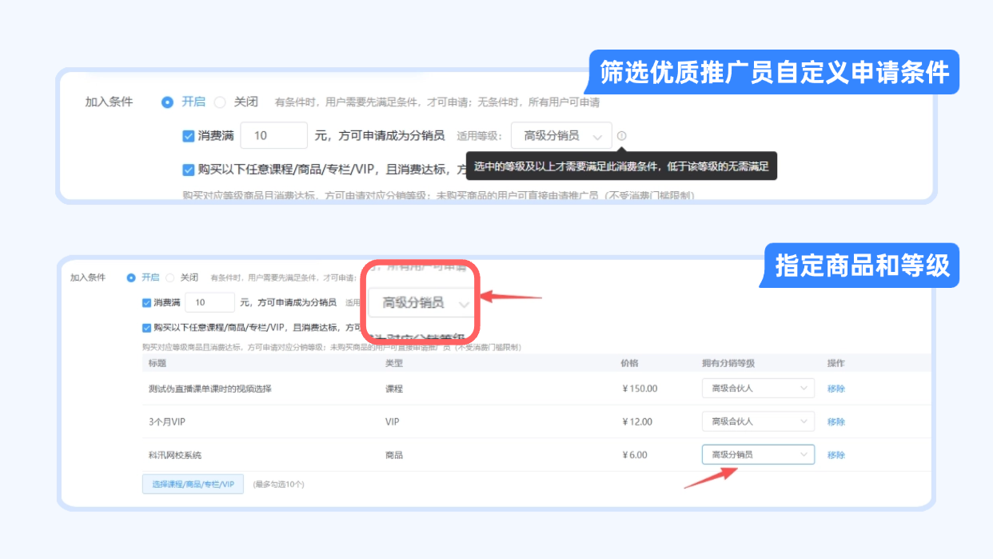Screen dimensions: 993x559
Task: Select 关闭 radio in the 指定商品和等级 panel
Action: (169, 278)
